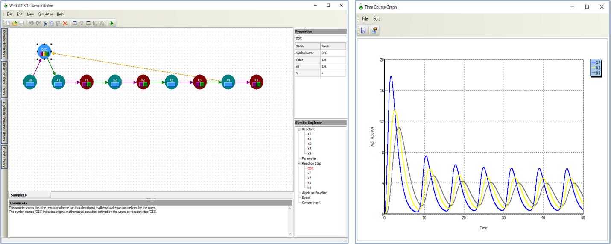Open the Reaction Step Library side tab
The height and width of the screenshot is (244, 611).
pos(4,79)
